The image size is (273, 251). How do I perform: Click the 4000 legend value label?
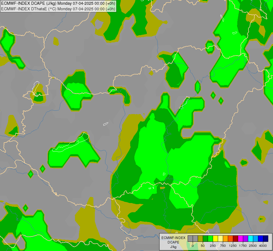[x=263, y=246]
